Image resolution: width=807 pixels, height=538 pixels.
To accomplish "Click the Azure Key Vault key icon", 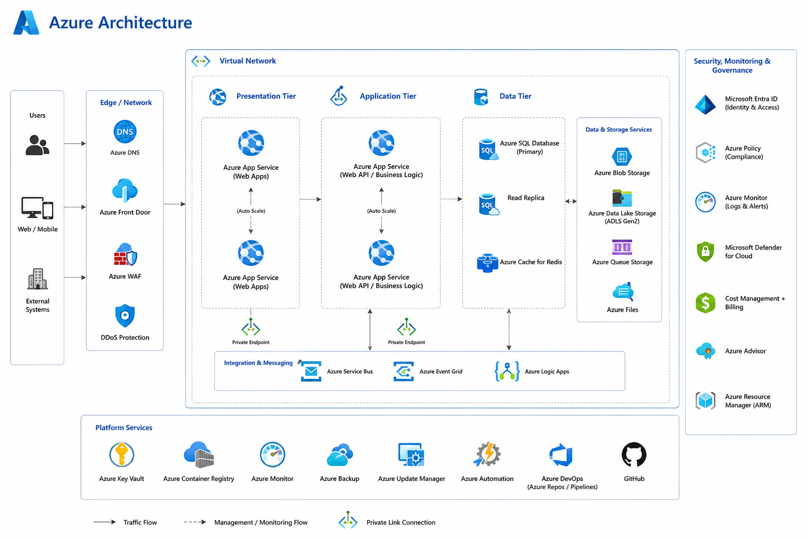I will click(121, 454).
